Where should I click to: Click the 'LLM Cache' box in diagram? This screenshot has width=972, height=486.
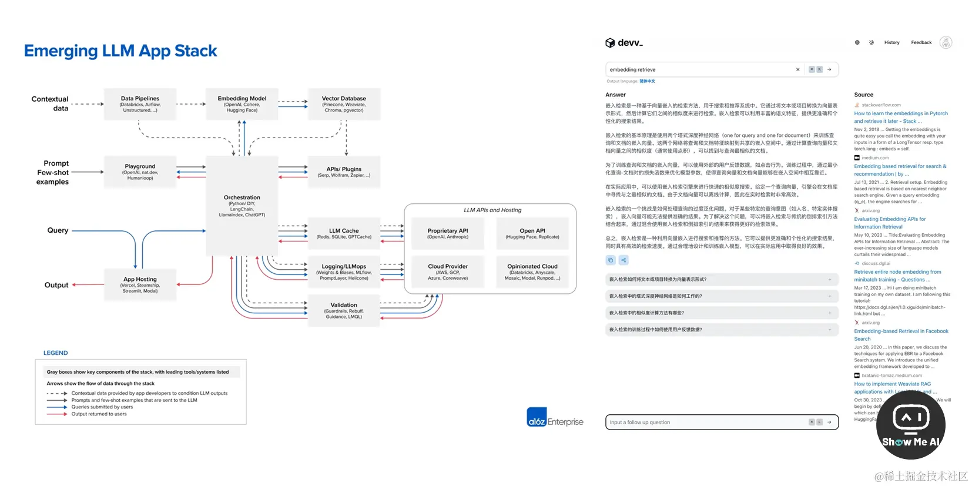(344, 233)
